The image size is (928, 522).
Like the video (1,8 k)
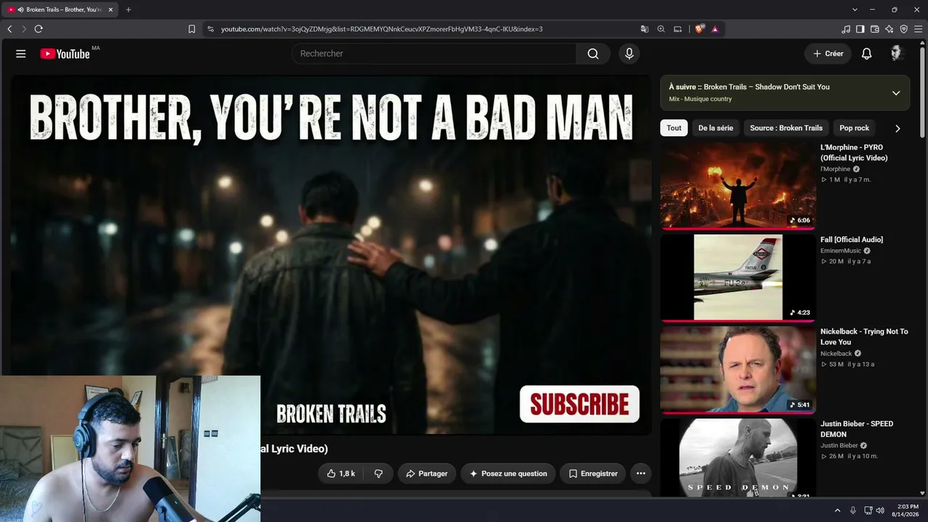pyautogui.click(x=341, y=473)
